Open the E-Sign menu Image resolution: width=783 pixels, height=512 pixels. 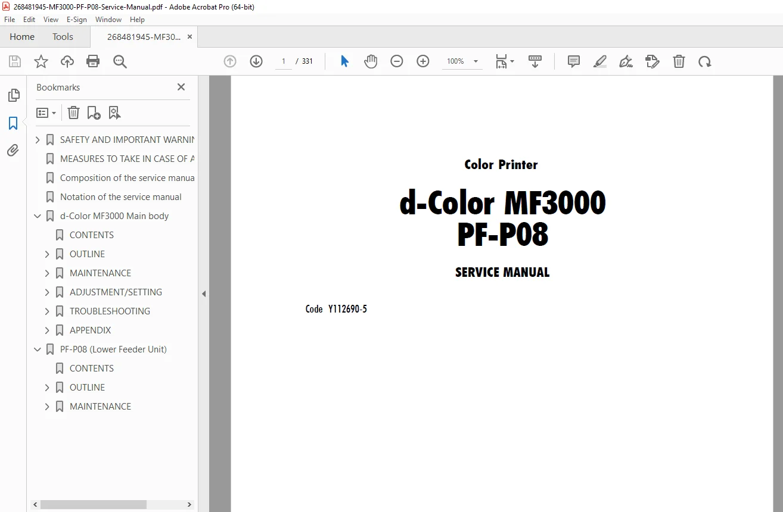tap(76, 20)
